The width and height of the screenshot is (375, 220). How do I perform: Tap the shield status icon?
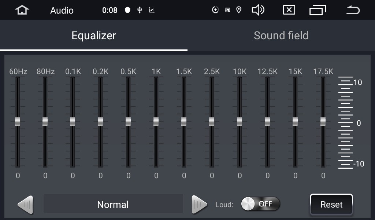pyautogui.click(x=127, y=10)
